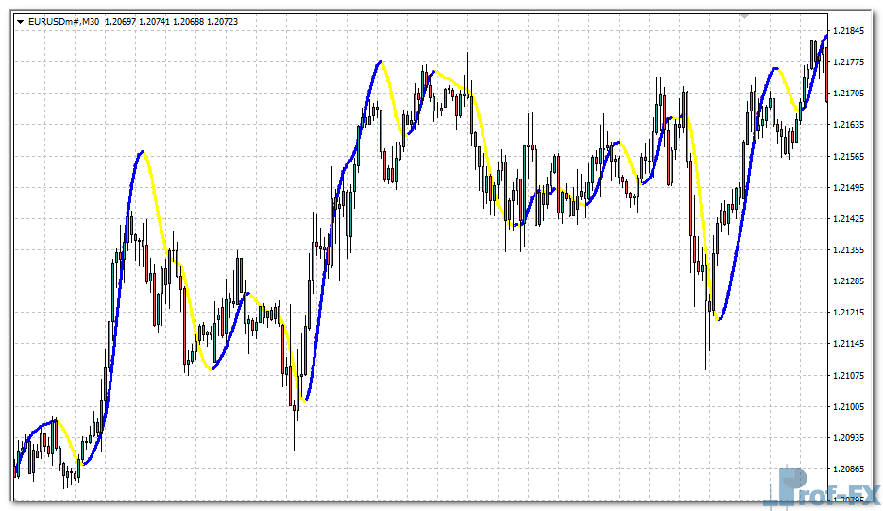This screenshot has height=511, width=883.
Task: Click the triangle arrow beside EURUSDm#,M30
Action: [x=21, y=21]
